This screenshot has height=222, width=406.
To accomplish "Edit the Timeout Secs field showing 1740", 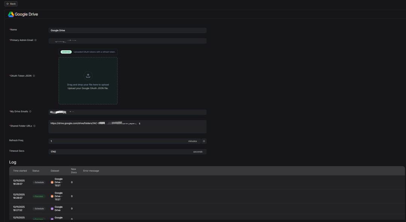I will (x=127, y=152).
